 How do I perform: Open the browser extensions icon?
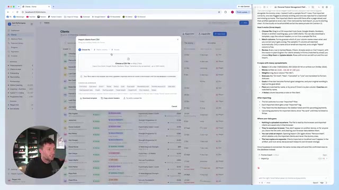pyautogui.click(x=226, y=12)
